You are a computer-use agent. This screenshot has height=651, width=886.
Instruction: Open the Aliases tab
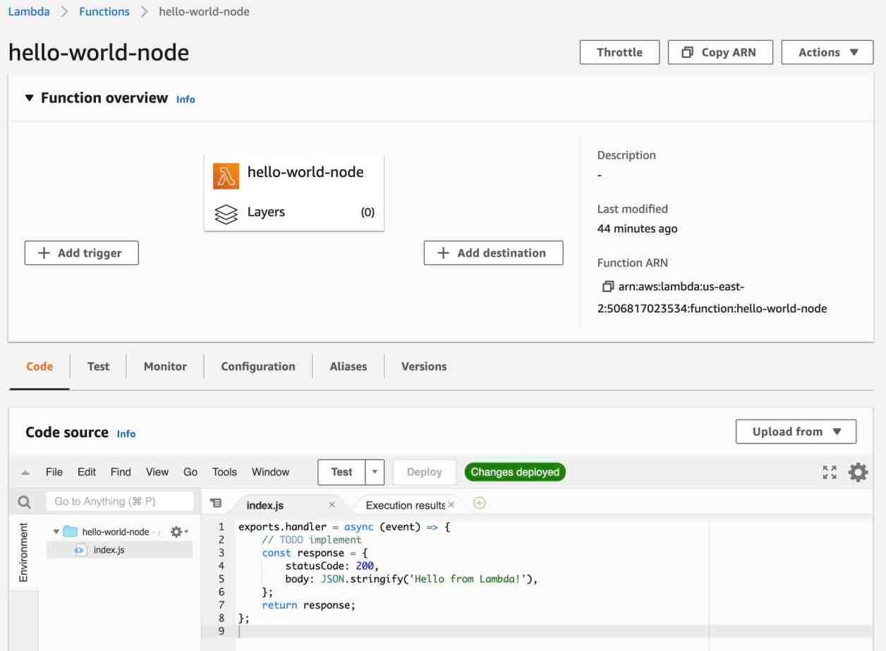pos(348,366)
